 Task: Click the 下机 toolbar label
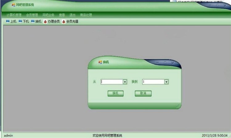pyautogui.click(x=26, y=21)
